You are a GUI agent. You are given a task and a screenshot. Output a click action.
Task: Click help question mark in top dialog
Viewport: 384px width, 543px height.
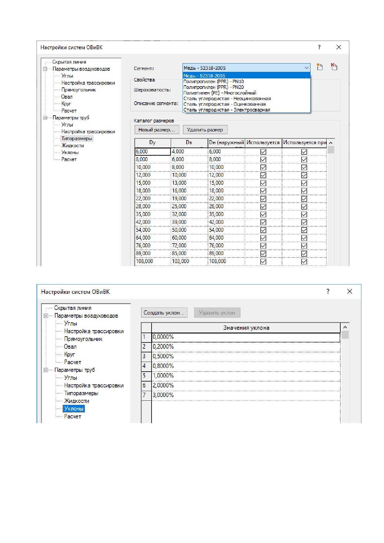[x=319, y=47]
